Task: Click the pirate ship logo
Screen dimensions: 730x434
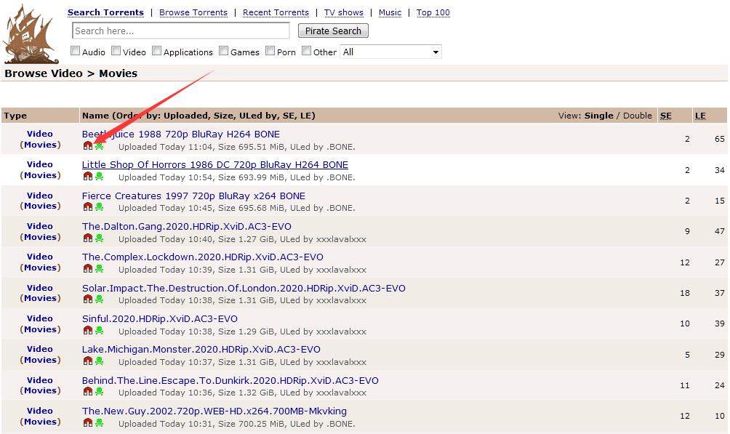Action: pos(29,34)
